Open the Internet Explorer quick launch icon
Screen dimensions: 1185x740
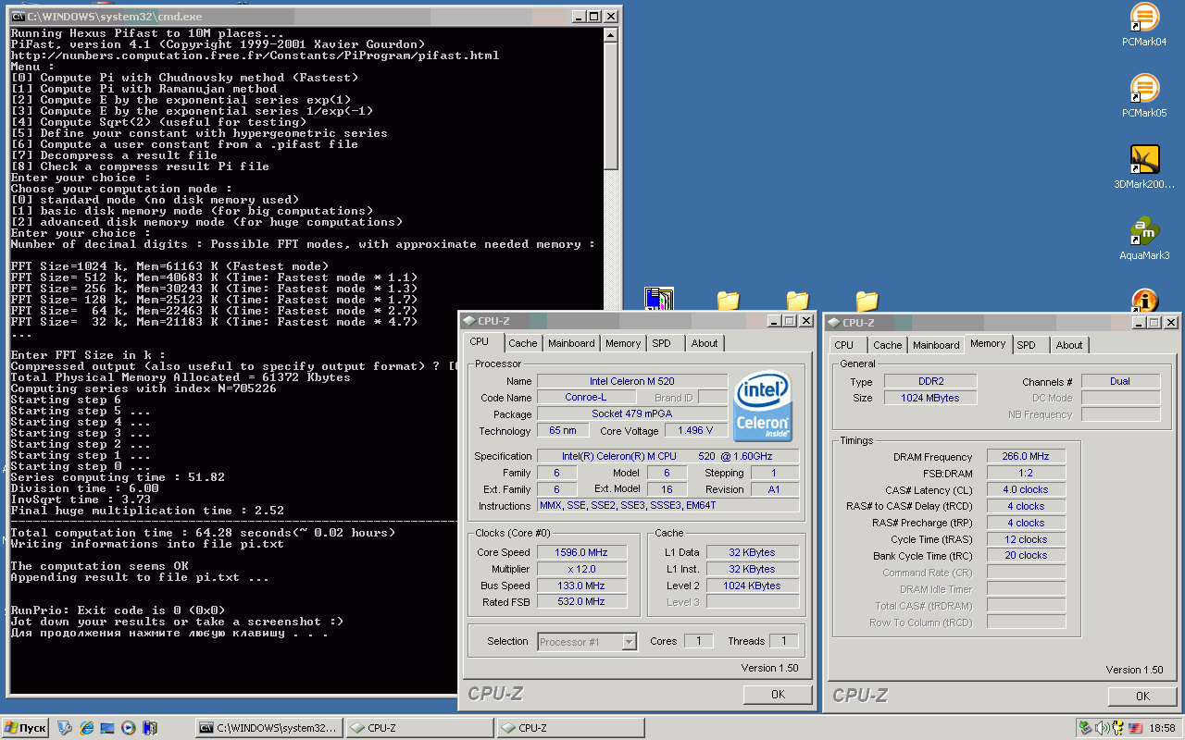click(87, 728)
